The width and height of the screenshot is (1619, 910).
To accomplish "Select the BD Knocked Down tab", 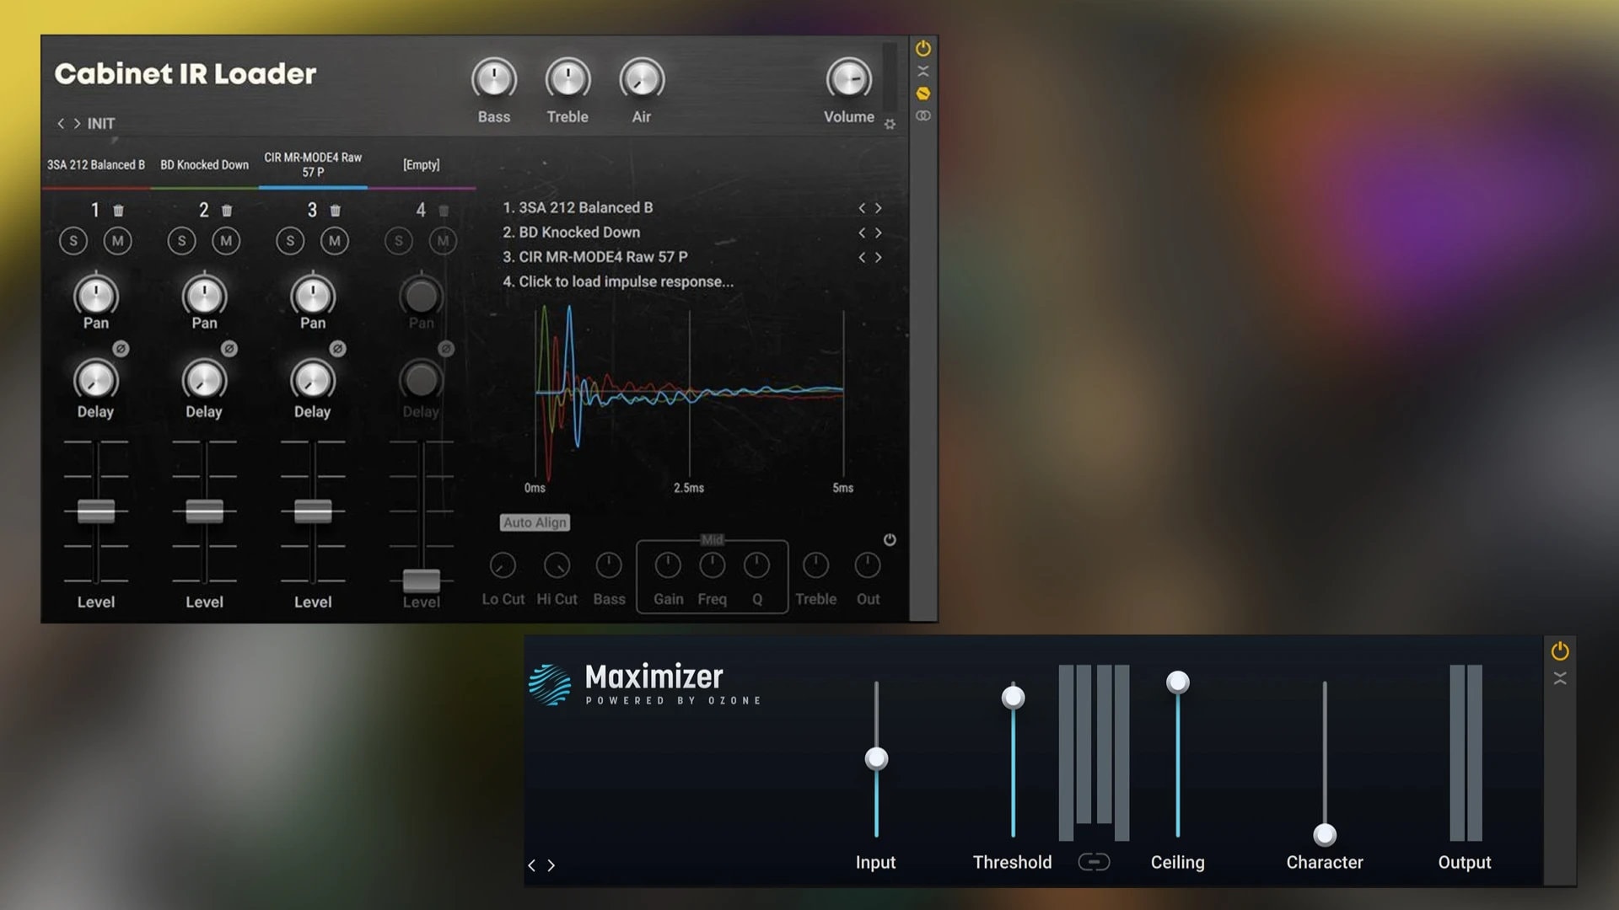I will click(x=205, y=165).
